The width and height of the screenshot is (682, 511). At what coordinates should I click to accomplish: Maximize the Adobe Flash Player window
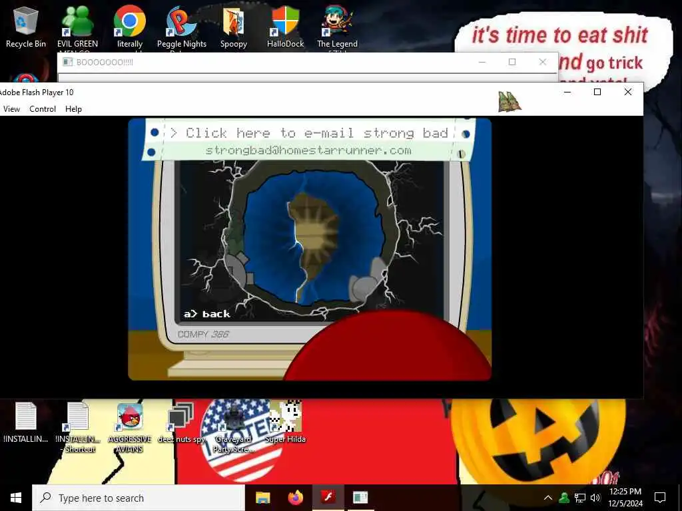597,92
